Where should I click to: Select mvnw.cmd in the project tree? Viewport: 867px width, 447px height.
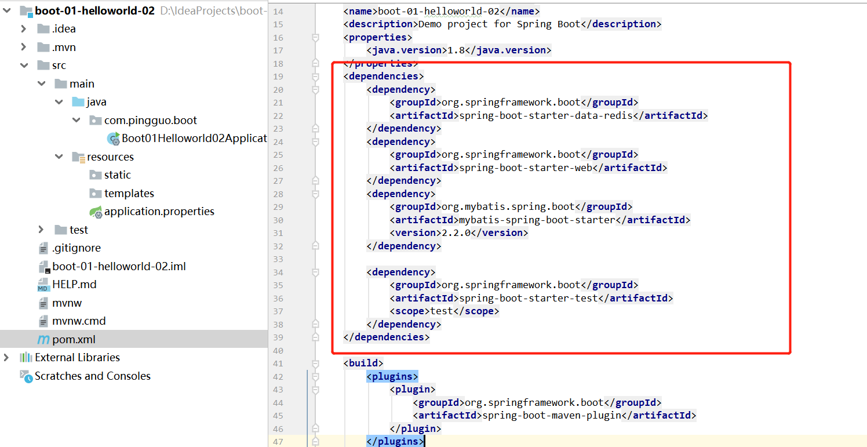coord(79,321)
